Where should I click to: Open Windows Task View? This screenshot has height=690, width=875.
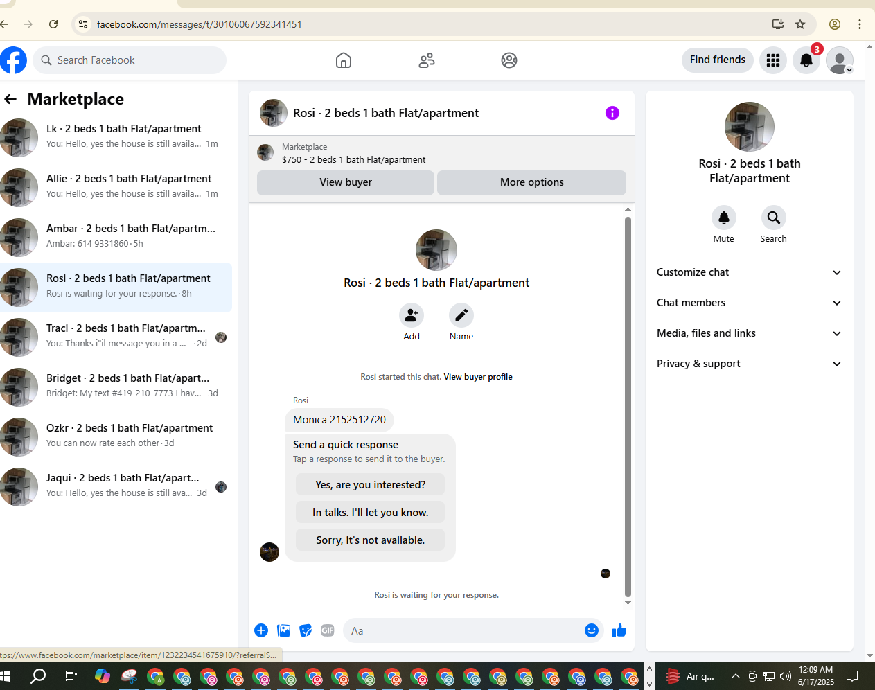pyautogui.click(x=71, y=676)
